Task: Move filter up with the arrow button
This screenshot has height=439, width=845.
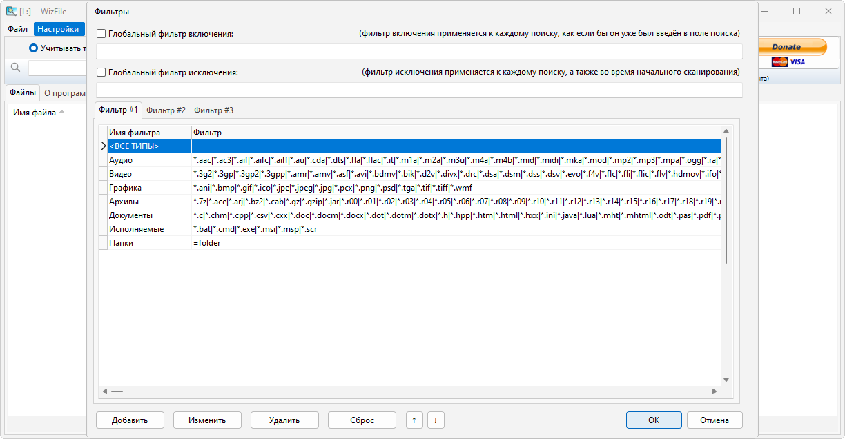Action: click(414, 420)
